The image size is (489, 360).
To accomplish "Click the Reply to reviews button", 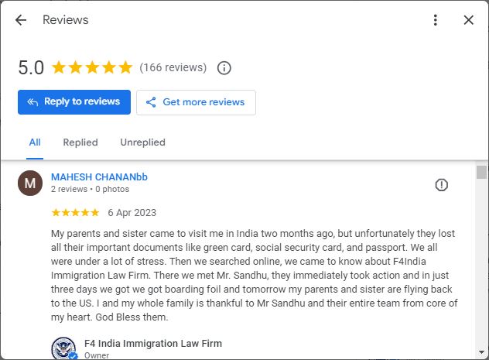I will 74,102.
